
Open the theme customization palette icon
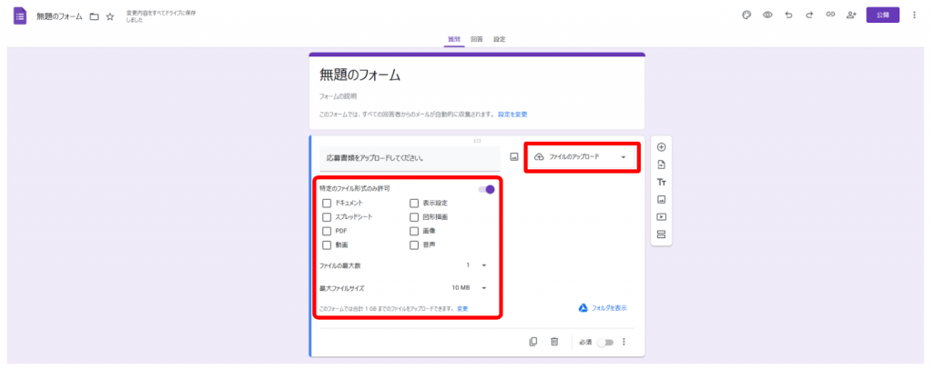pos(746,15)
